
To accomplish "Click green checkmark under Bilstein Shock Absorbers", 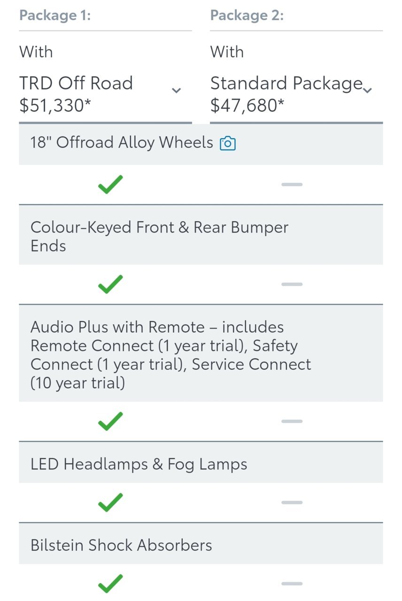I will (110, 584).
